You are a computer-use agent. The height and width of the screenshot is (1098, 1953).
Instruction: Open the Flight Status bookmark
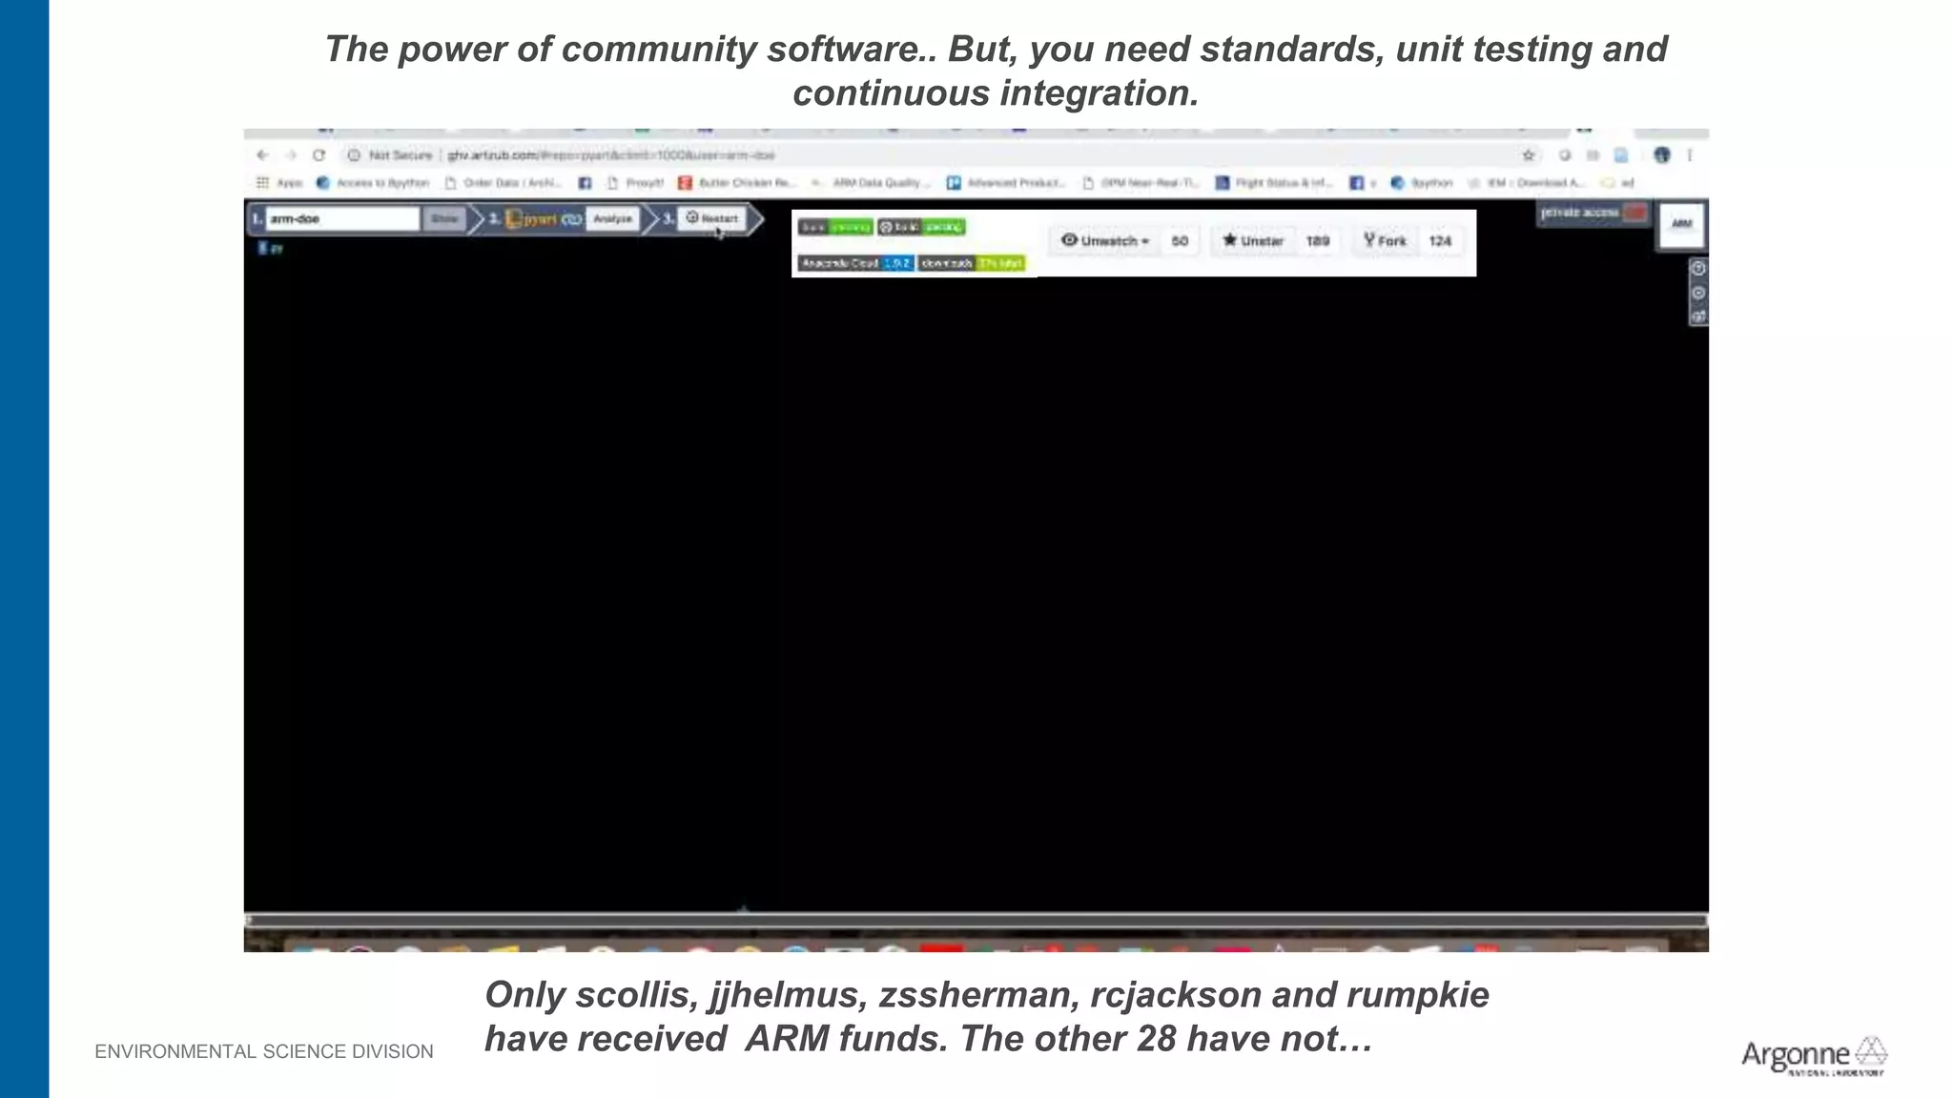point(1273,183)
